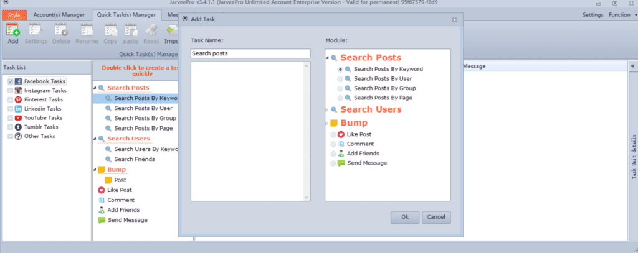Click the Linkedin icon in Task List
The height and width of the screenshot is (253, 638).
(18, 109)
